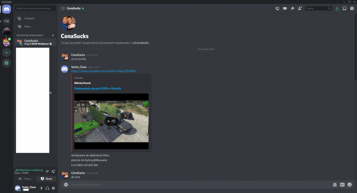The height and width of the screenshot is (193, 357).
Task: Click Mikołaj Nowak author name
Action: click(82, 83)
